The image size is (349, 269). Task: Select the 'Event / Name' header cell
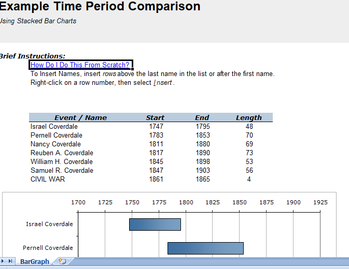[80, 117]
